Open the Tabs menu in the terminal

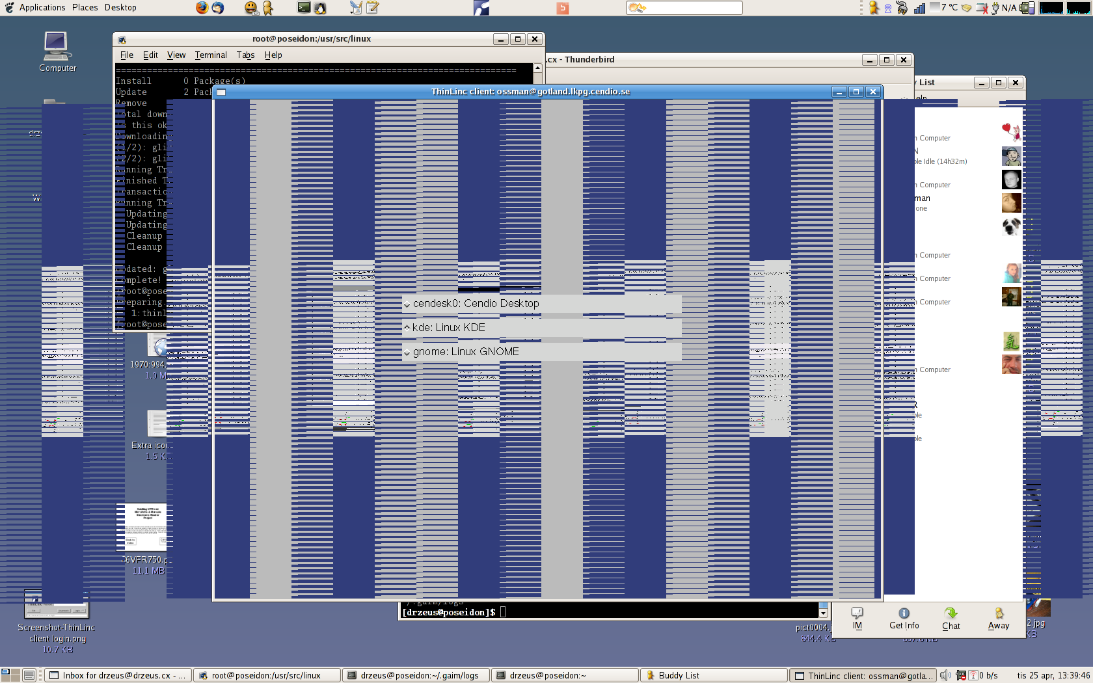[x=245, y=55]
